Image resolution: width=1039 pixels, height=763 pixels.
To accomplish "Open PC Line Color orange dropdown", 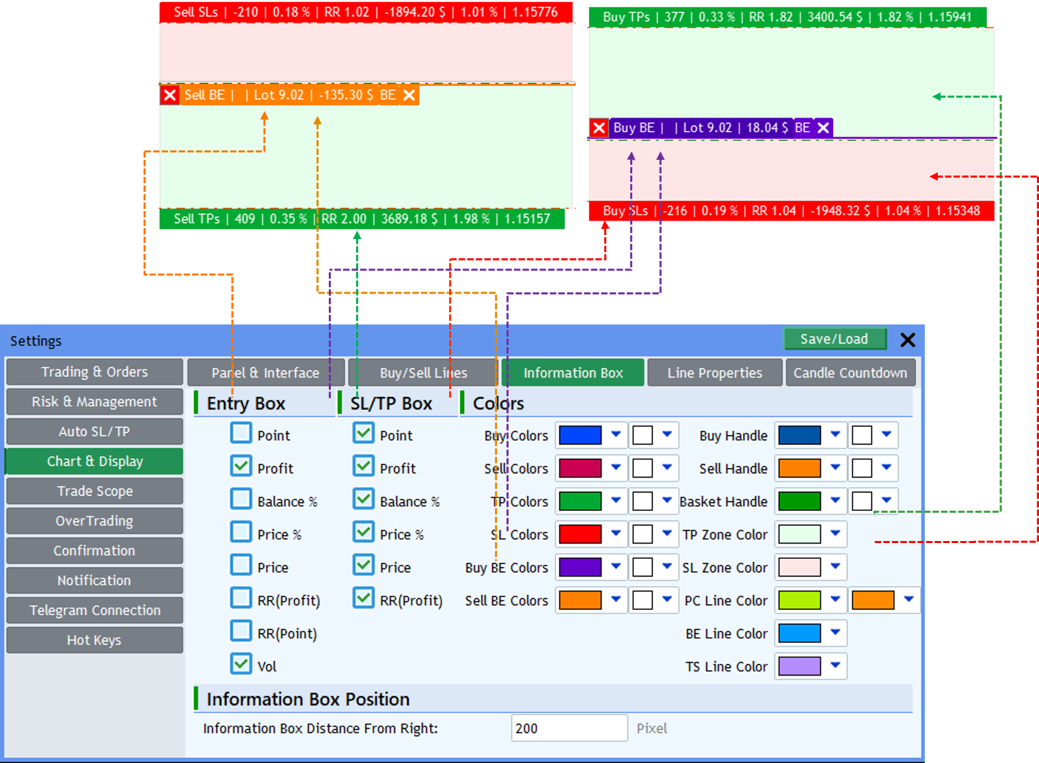I will tap(908, 600).
